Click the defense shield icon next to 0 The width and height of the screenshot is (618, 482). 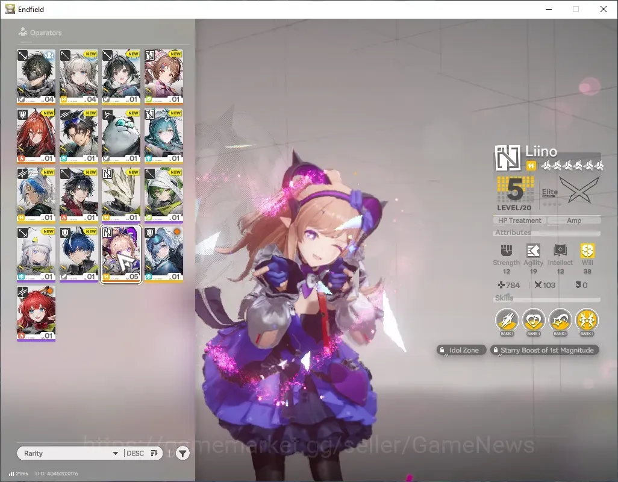[x=578, y=284]
